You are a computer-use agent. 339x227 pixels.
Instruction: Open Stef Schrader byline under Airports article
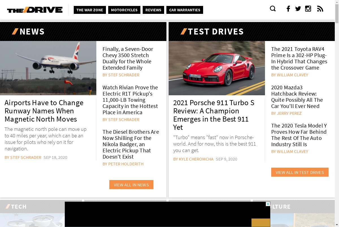pos(23,157)
